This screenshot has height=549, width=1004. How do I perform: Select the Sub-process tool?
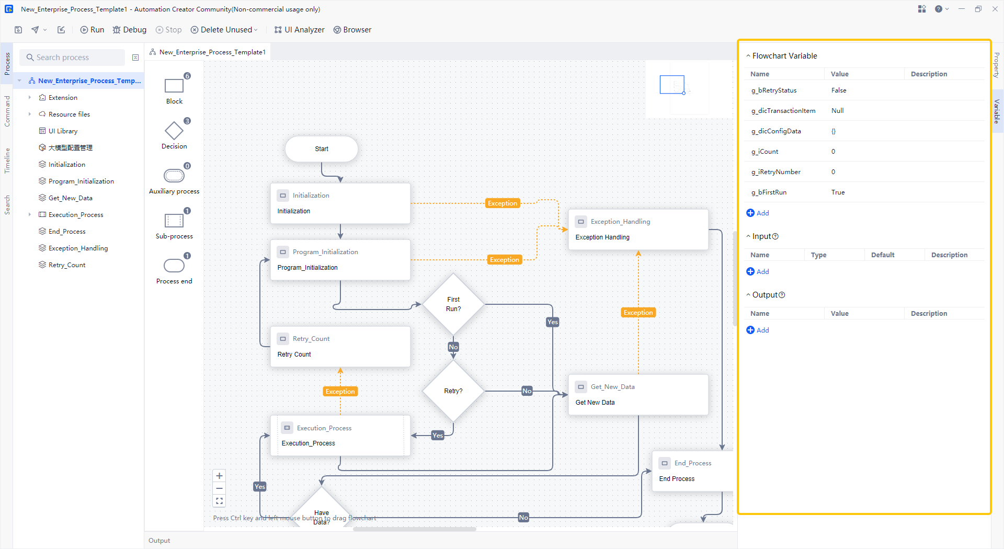pos(174,221)
